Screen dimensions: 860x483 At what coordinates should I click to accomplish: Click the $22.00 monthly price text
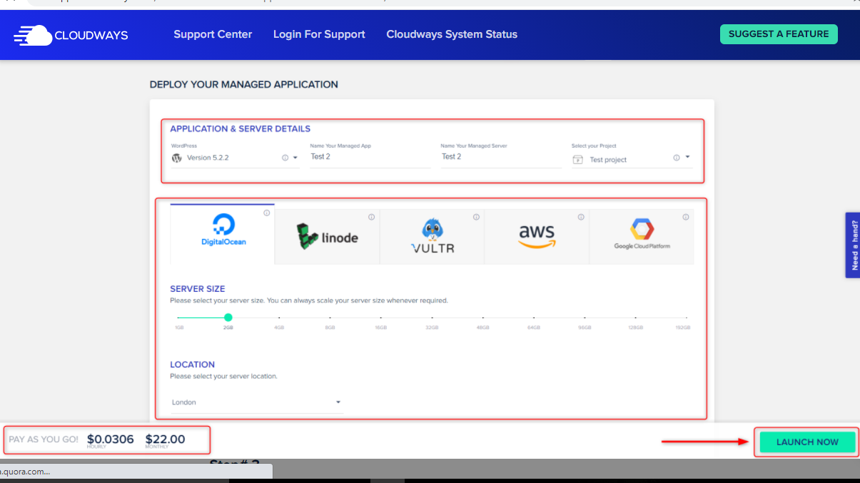(x=165, y=439)
